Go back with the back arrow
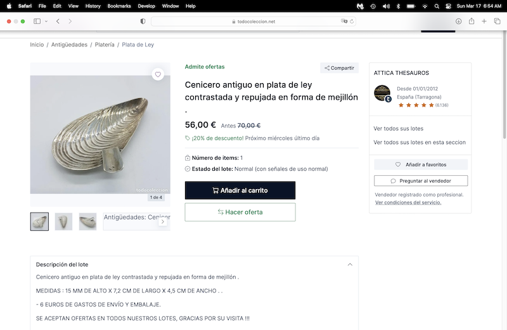 click(x=58, y=21)
